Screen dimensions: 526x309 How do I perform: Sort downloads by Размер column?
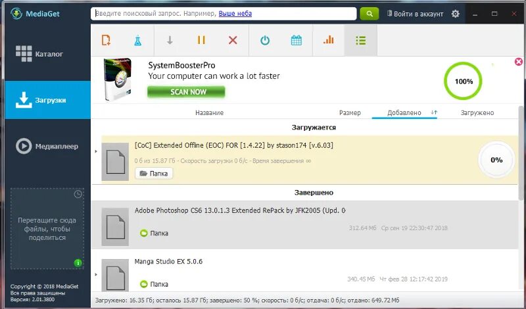(x=350, y=113)
